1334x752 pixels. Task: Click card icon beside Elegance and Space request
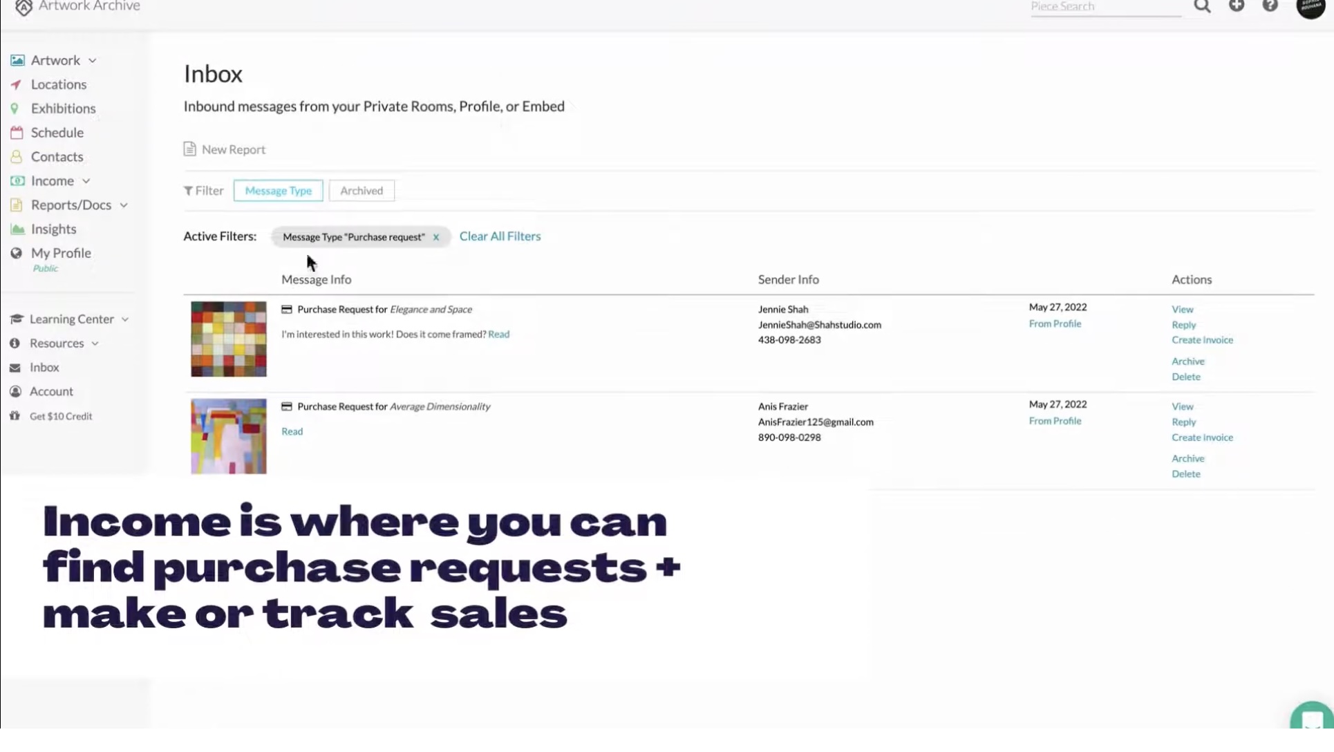[x=287, y=310]
